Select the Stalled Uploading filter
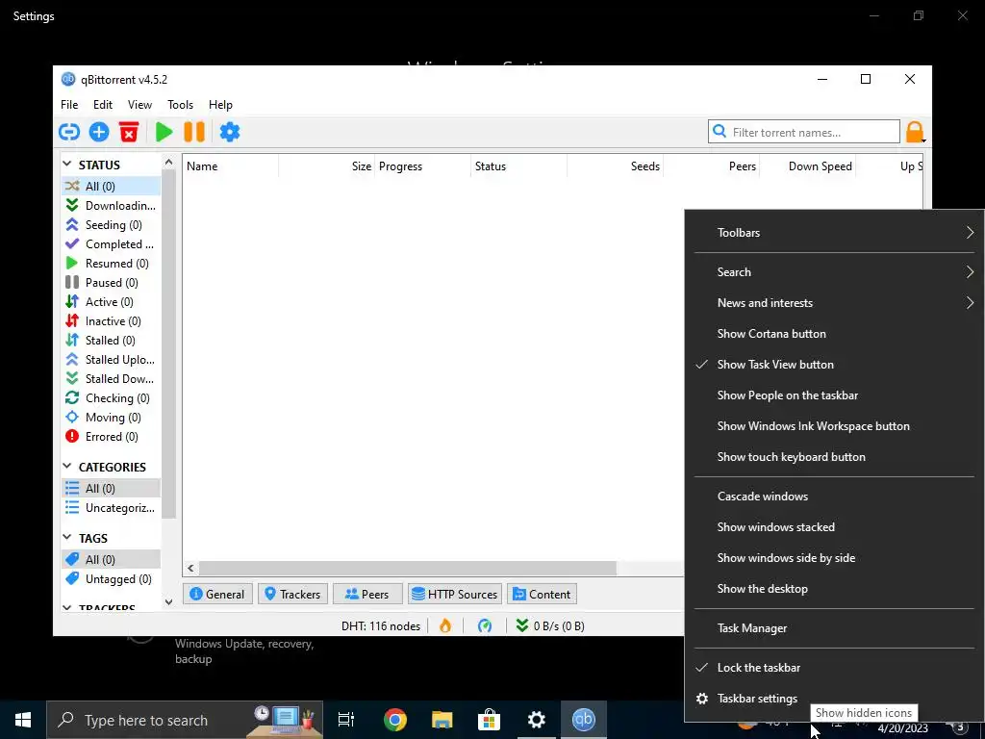Screen dimensions: 985x739 coord(111,360)
